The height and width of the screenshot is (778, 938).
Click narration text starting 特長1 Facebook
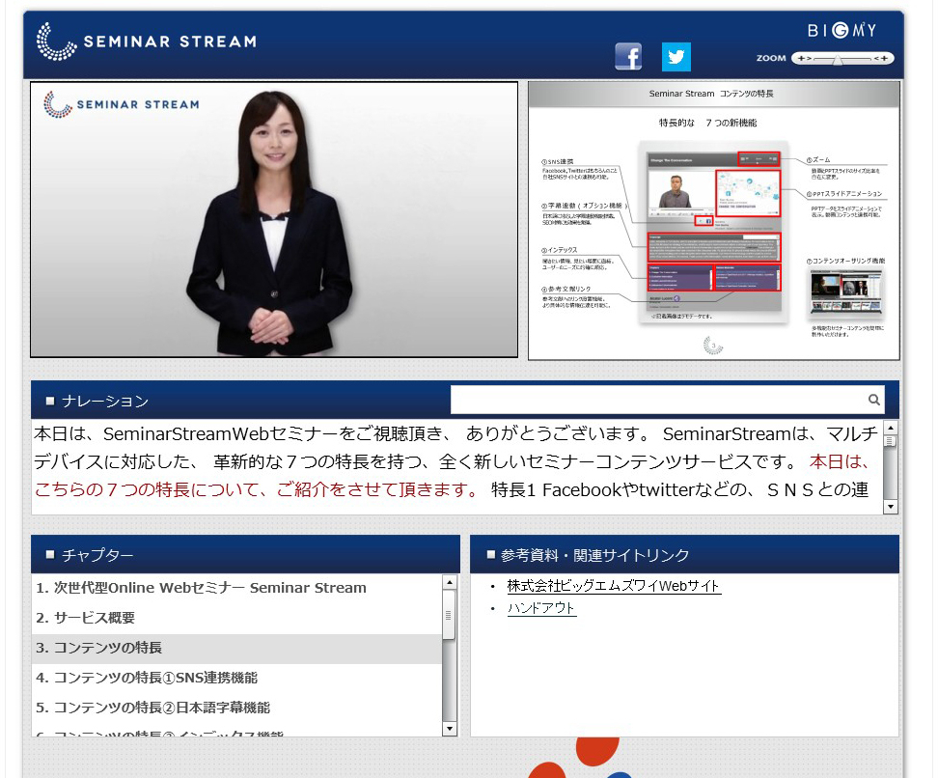[679, 490]
